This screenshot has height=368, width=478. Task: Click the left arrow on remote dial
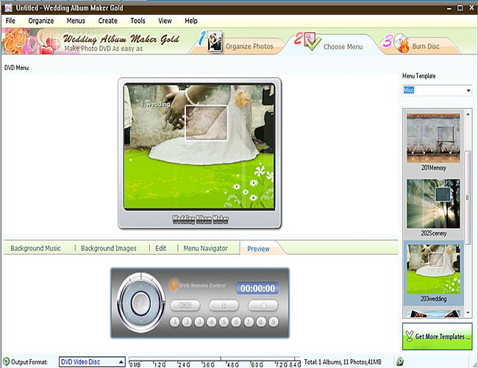[126, 304]
